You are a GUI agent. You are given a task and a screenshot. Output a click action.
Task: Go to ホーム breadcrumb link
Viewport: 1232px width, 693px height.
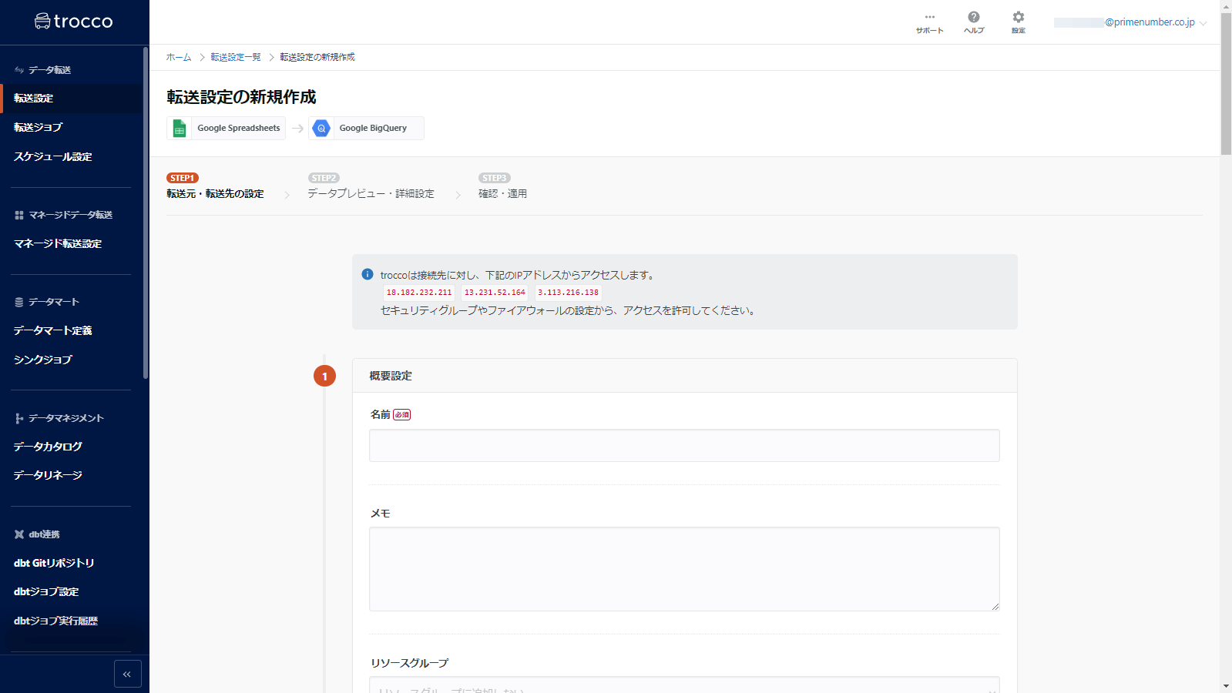pos(179,57)
